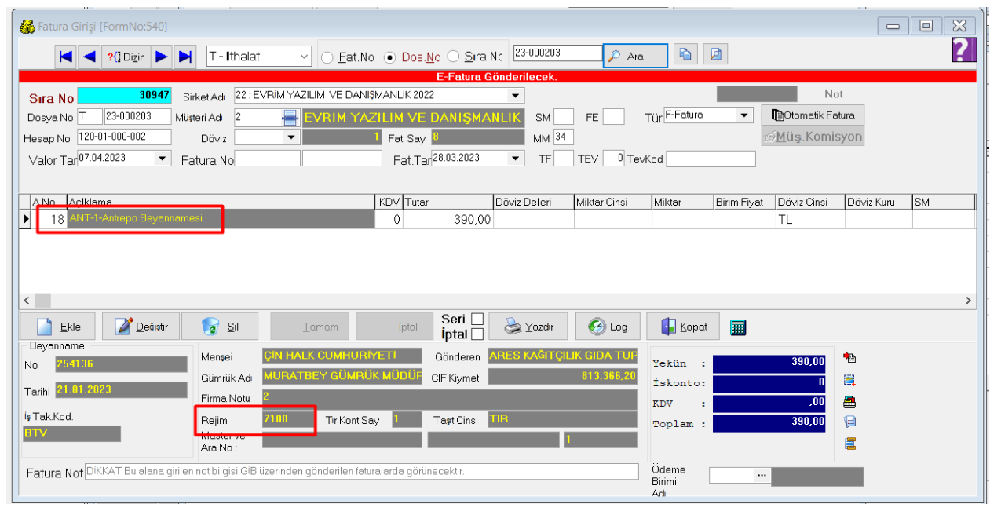Click the Sil delete button
Screen dimensions: 1001x515
coord(221,327)
